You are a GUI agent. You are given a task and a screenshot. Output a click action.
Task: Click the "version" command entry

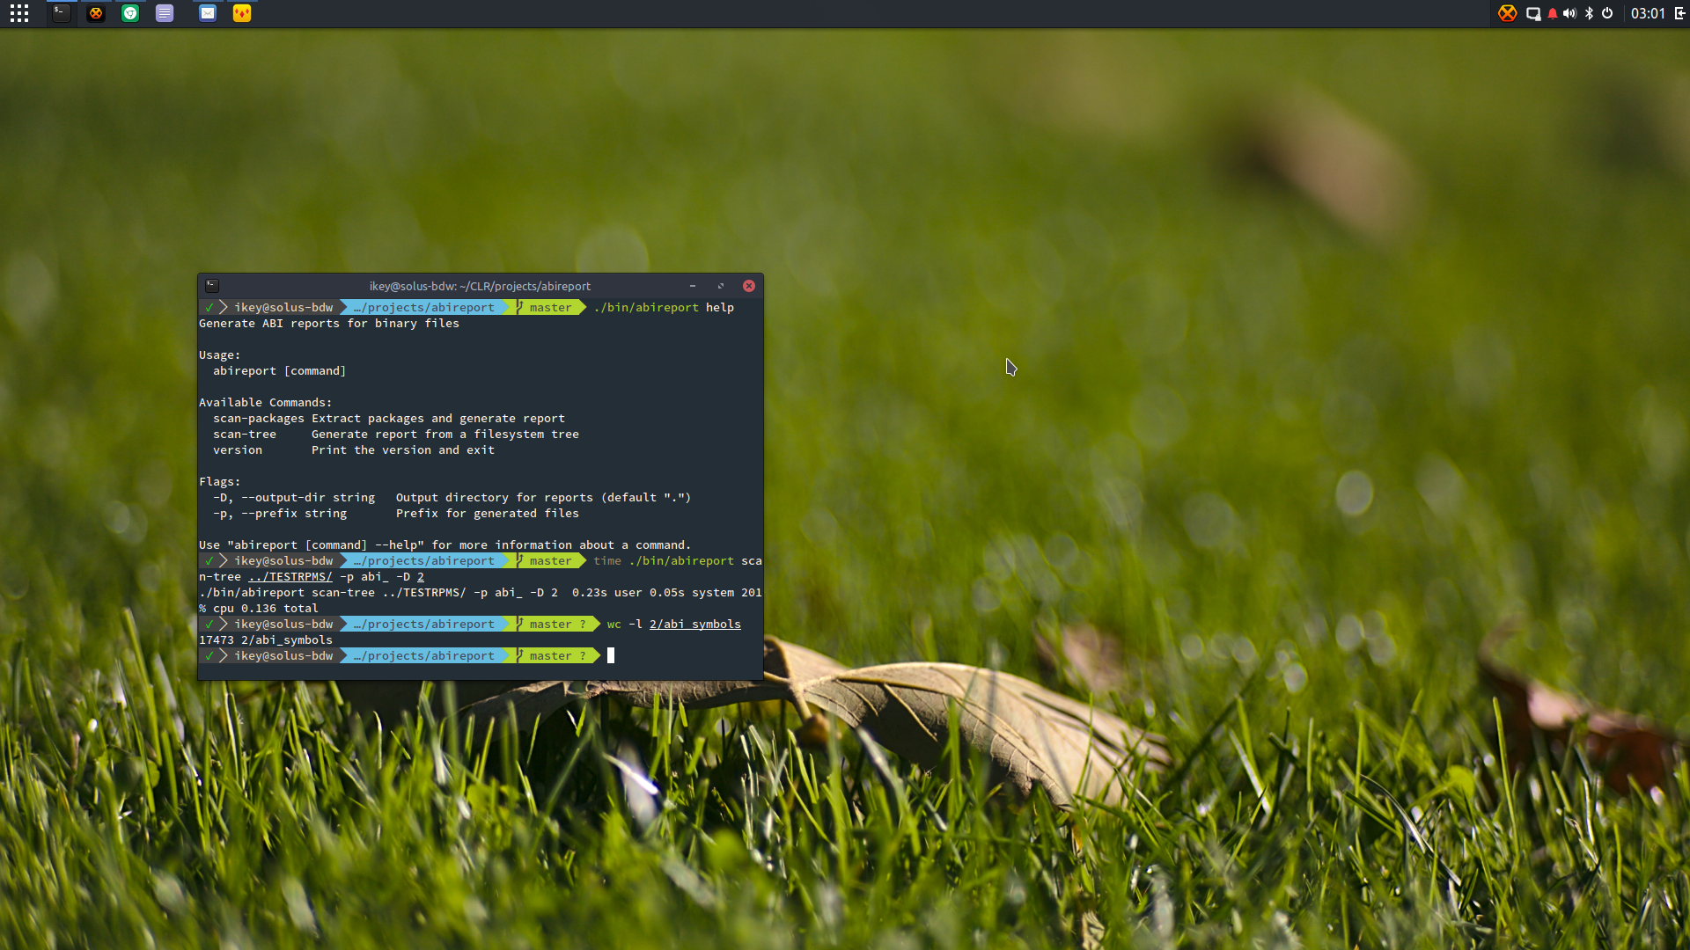238,450
